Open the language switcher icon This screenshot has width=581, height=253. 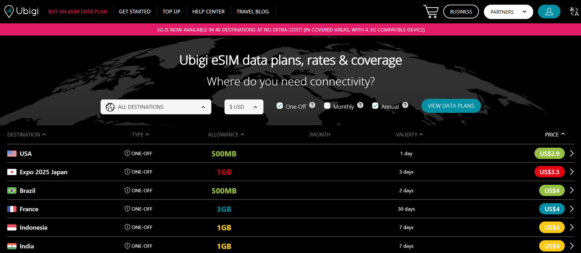[574, 12]
